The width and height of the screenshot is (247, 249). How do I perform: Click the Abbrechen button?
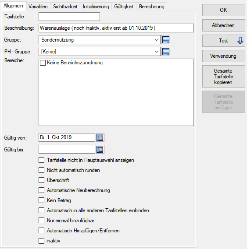coord(224,25)
